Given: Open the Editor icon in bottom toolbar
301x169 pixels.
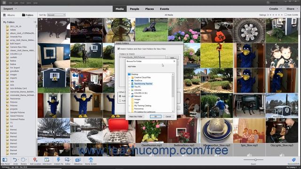Looking at the screenshot, I should point(67,160).
